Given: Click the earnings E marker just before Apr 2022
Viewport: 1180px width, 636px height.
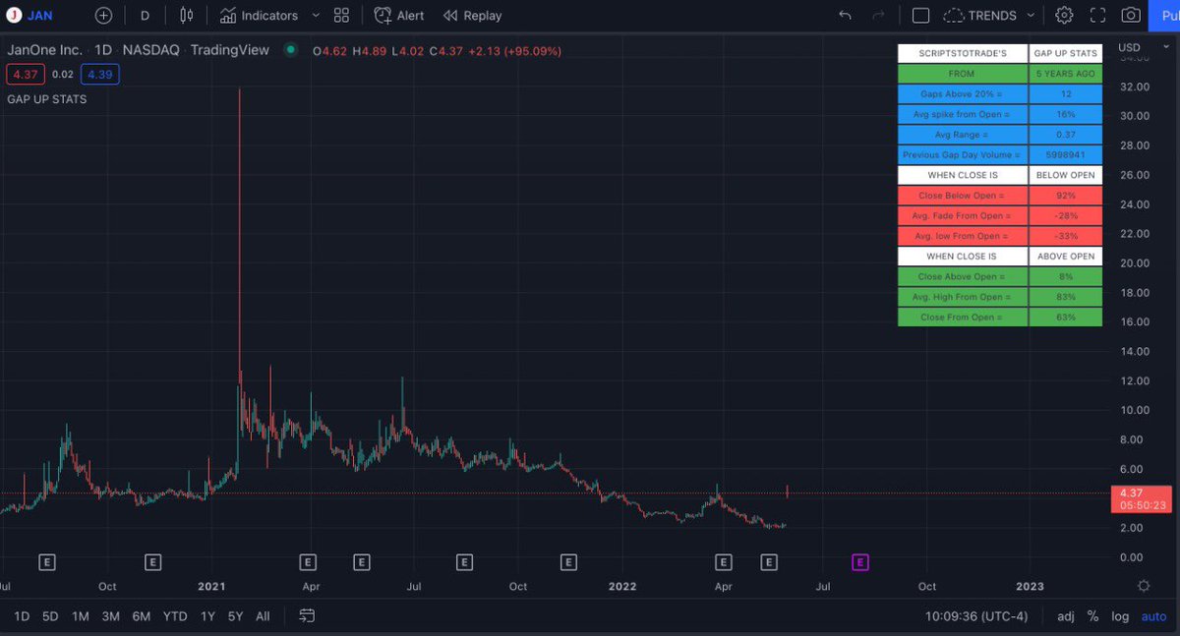Looking at the screenshot, I should click(x=723, y=562).
